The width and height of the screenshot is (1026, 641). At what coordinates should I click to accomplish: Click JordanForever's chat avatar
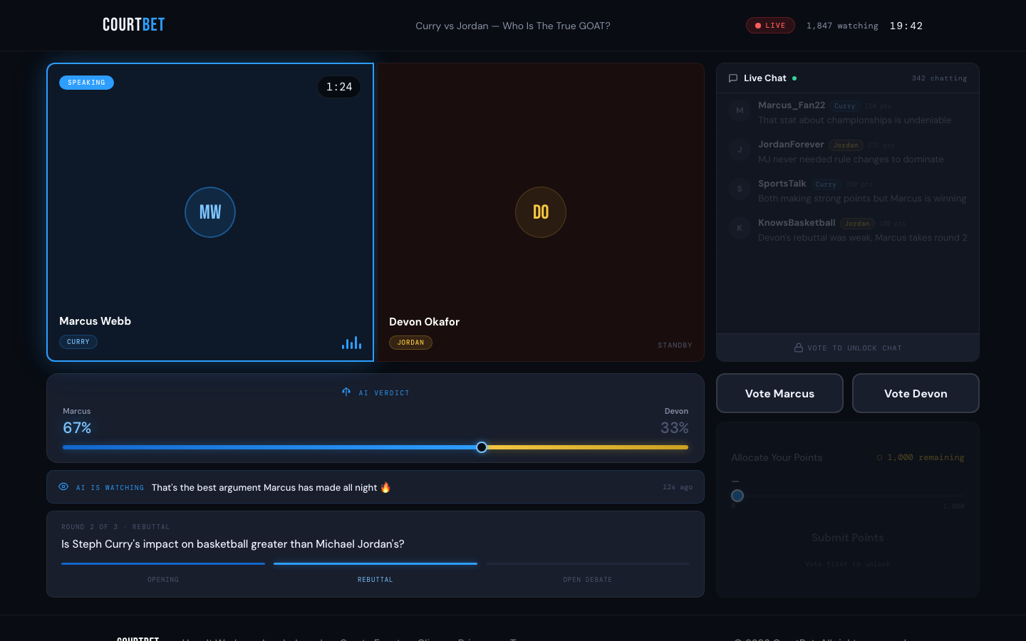pos(740,150)
